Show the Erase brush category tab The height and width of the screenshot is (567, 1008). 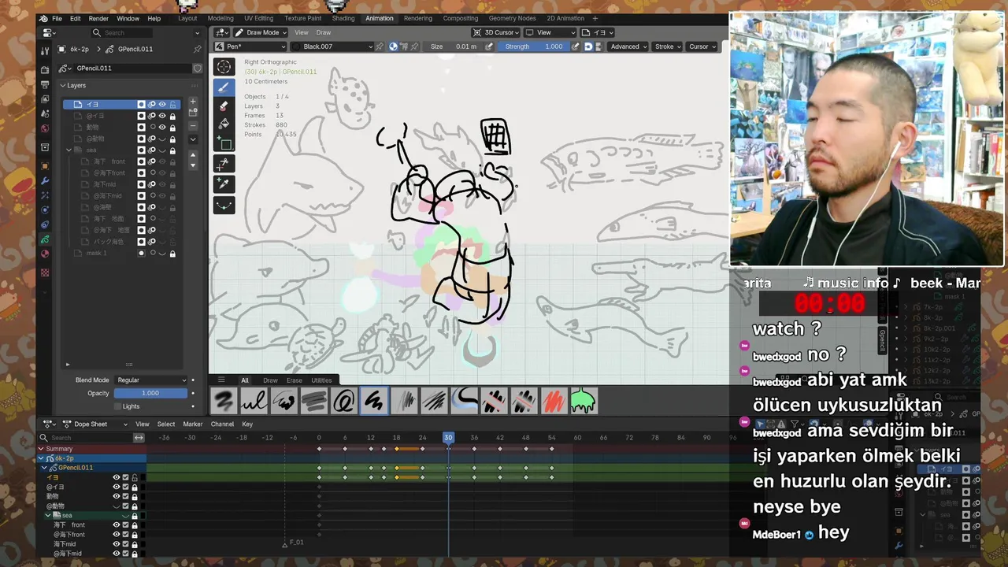point(294,380)
